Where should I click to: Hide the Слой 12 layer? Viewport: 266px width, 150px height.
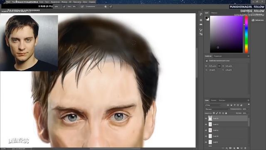click(x=206, y=125)
